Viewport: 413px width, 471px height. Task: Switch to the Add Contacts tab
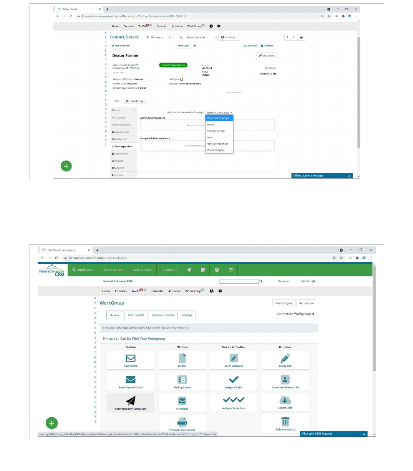(136, 315)
